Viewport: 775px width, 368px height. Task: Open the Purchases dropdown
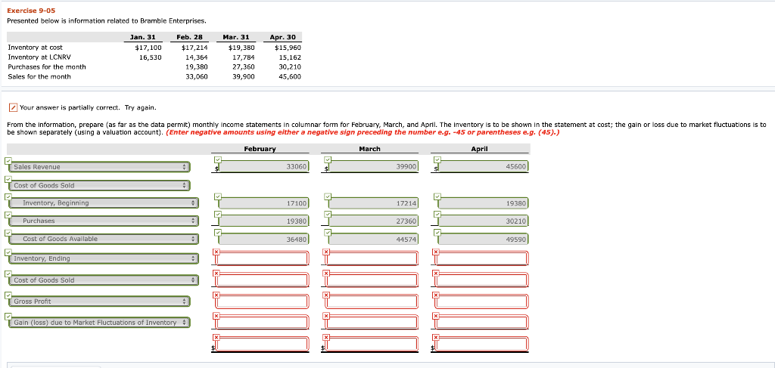tap(104, 221)
